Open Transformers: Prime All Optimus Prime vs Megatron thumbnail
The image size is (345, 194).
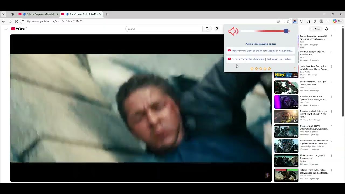pyautogui.click(x=286, y=102)
